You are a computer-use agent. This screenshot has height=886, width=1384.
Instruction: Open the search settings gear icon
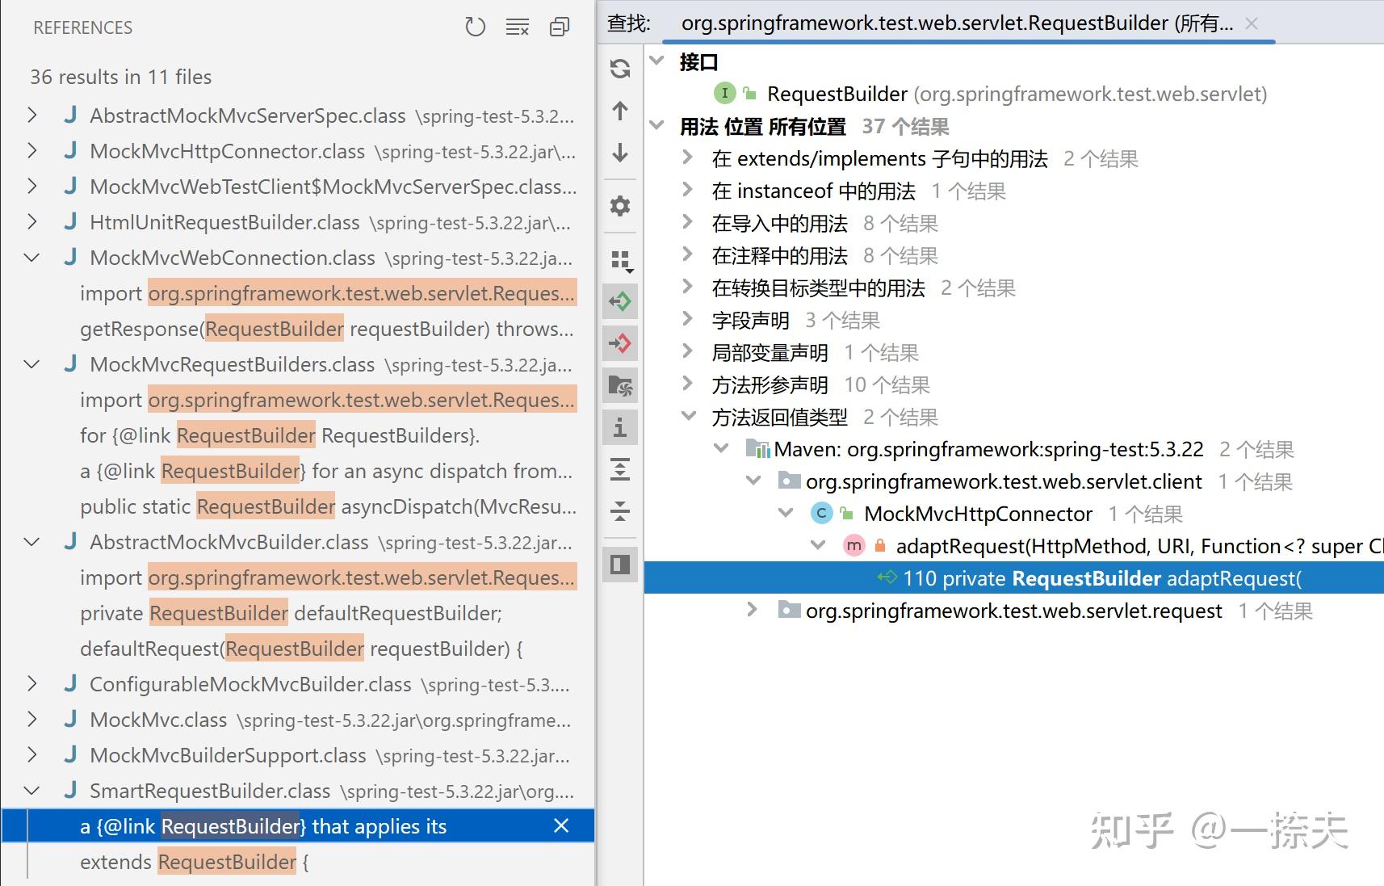click(x=619, y=206)
